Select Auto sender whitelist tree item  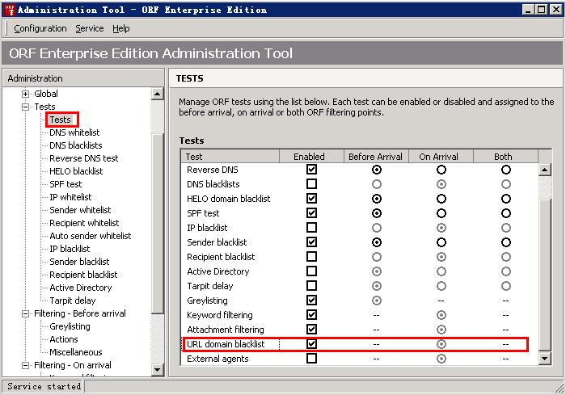[x=90, y=236]
